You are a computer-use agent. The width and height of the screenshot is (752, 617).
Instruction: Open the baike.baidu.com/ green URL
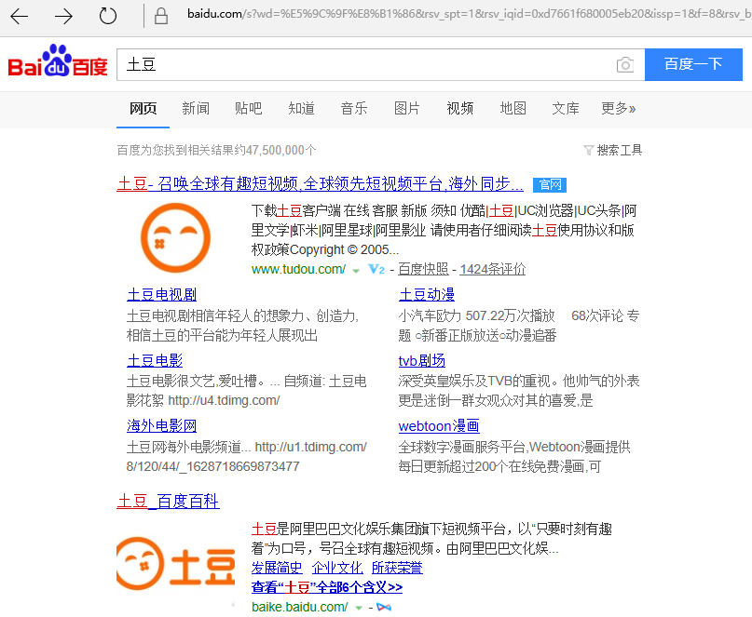(x=299, y=607)
